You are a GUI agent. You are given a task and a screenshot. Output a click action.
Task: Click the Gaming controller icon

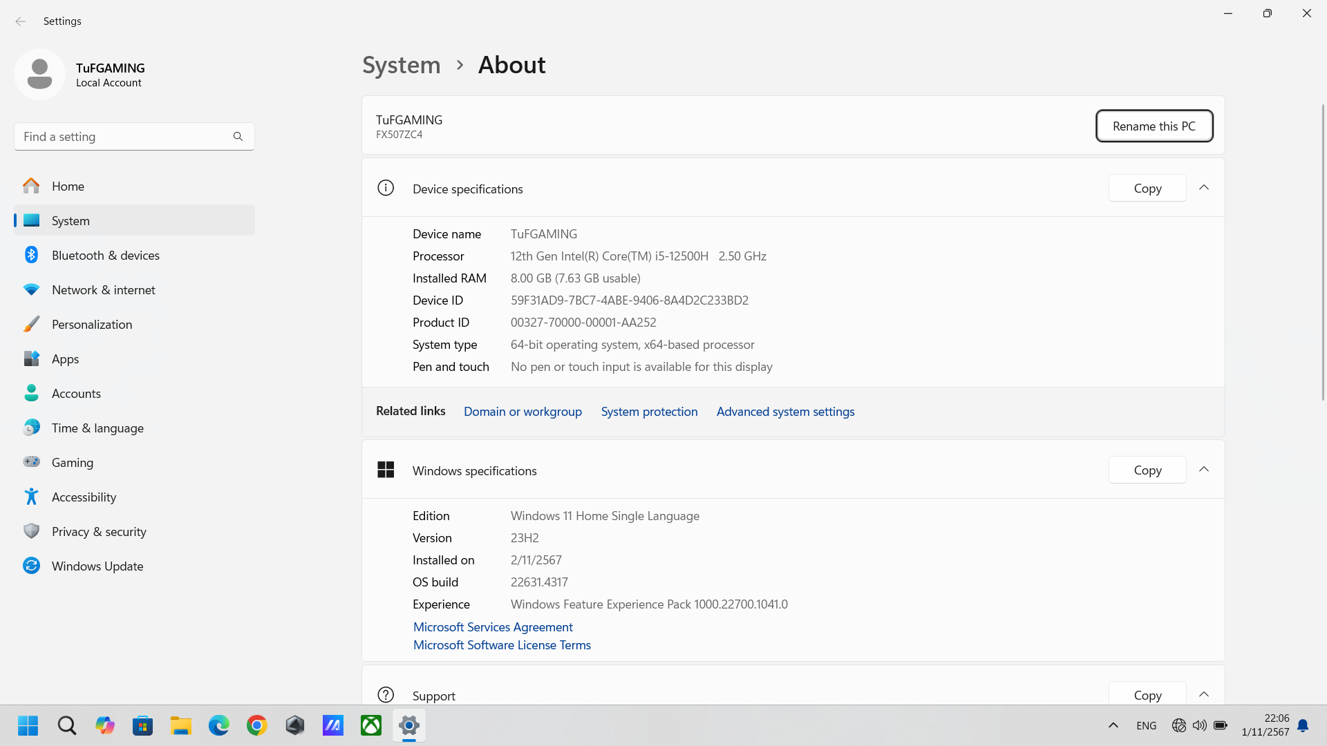point(31,461)
